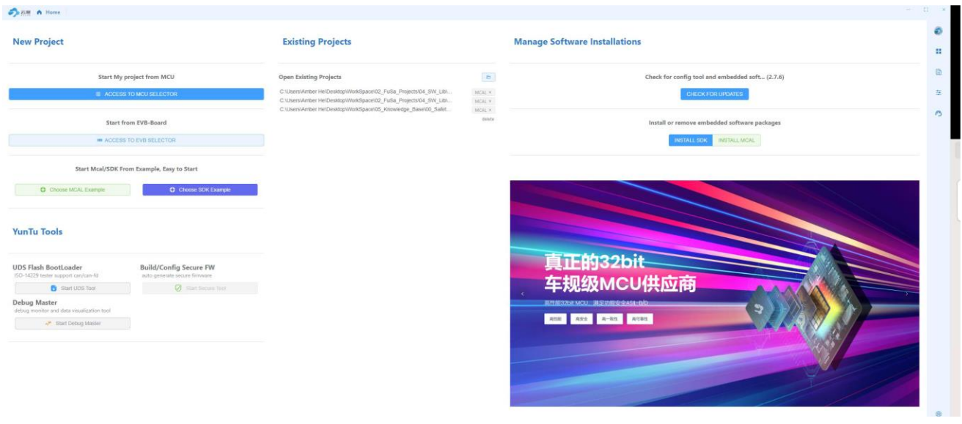Remove the MCAL tag on third project

coord(490,110)
